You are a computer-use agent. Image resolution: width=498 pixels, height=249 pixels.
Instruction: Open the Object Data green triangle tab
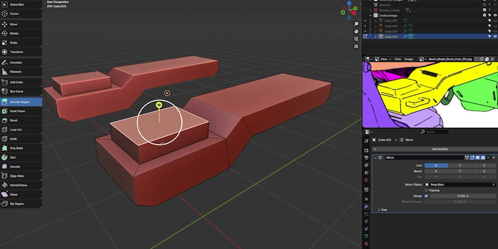coord(366,236)
